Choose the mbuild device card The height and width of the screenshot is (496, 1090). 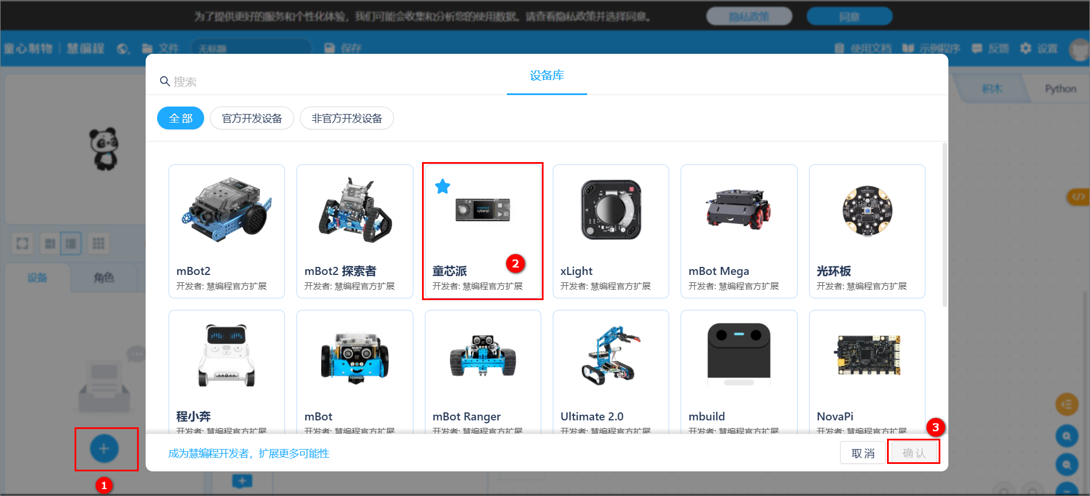tap(739, 372)
